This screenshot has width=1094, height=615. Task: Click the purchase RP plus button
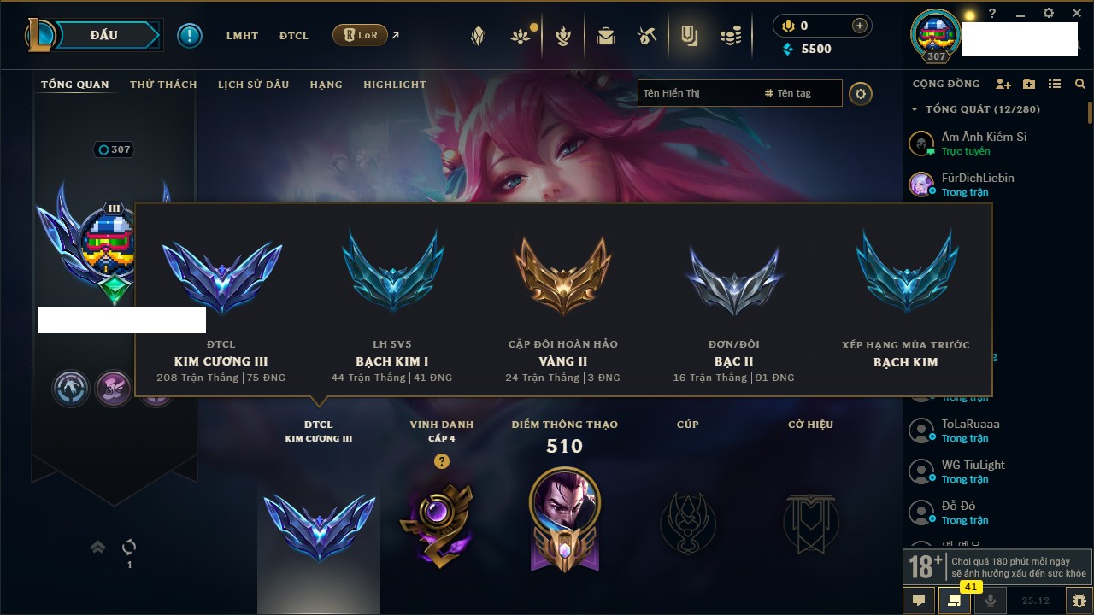click(859, 26)
